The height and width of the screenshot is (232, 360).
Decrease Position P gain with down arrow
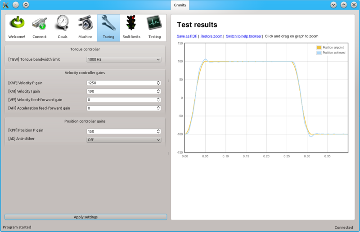(x=158, y=133)
